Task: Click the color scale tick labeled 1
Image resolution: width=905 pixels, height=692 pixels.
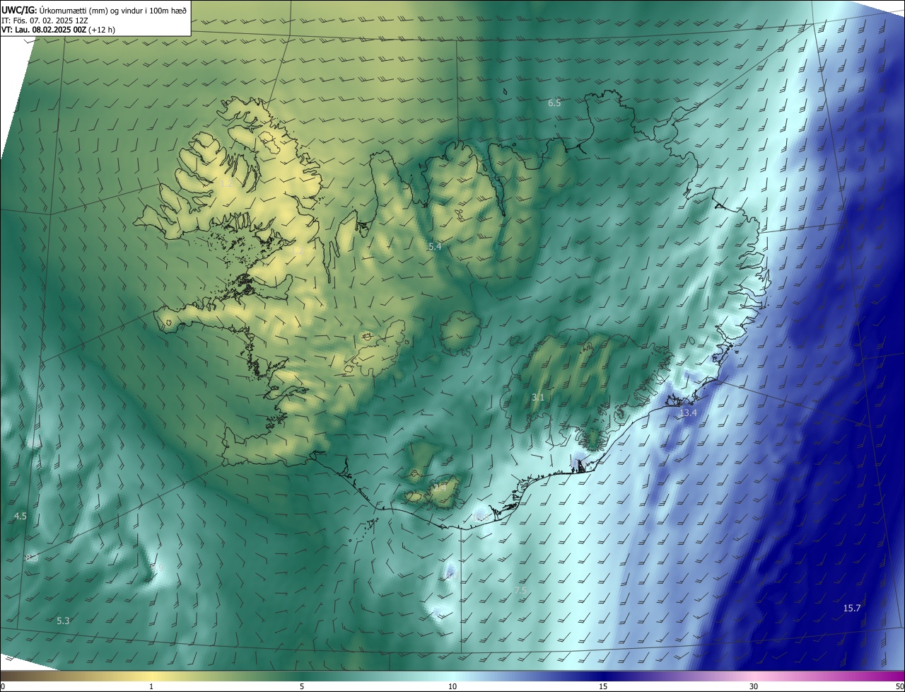Action: pyautogui.click(x=151, y=686)
